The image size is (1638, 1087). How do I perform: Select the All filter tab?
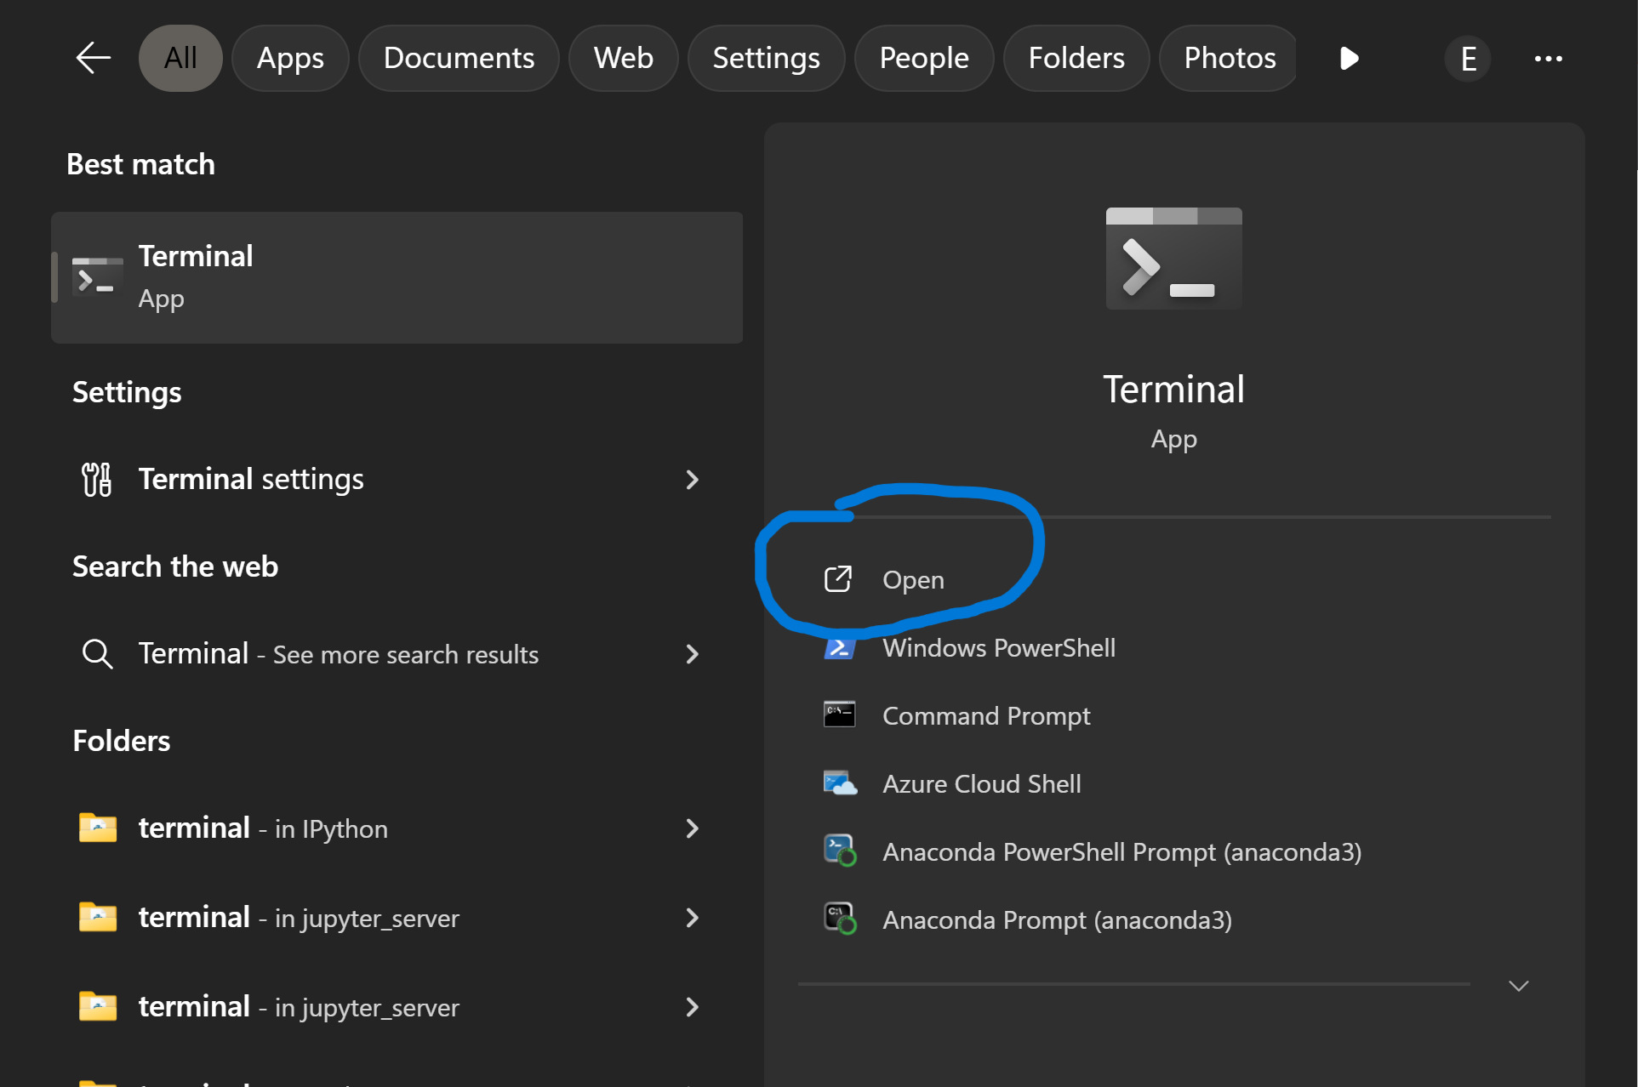pos(180,58)
